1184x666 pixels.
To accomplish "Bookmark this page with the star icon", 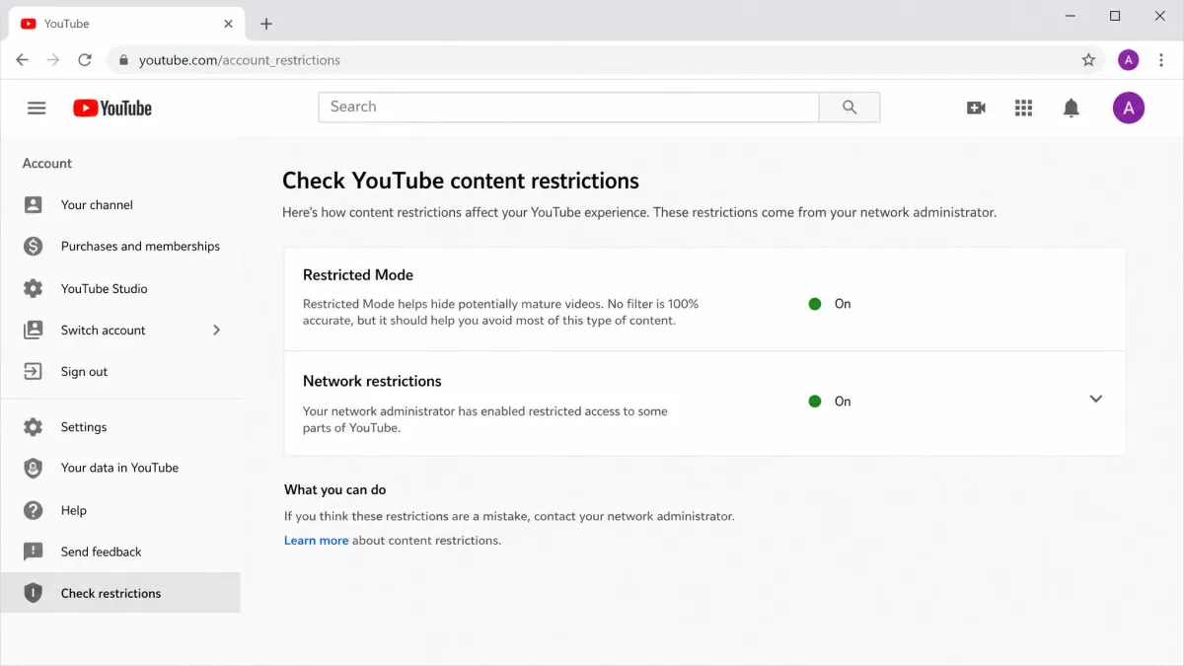I will [x=1088, y=60].
